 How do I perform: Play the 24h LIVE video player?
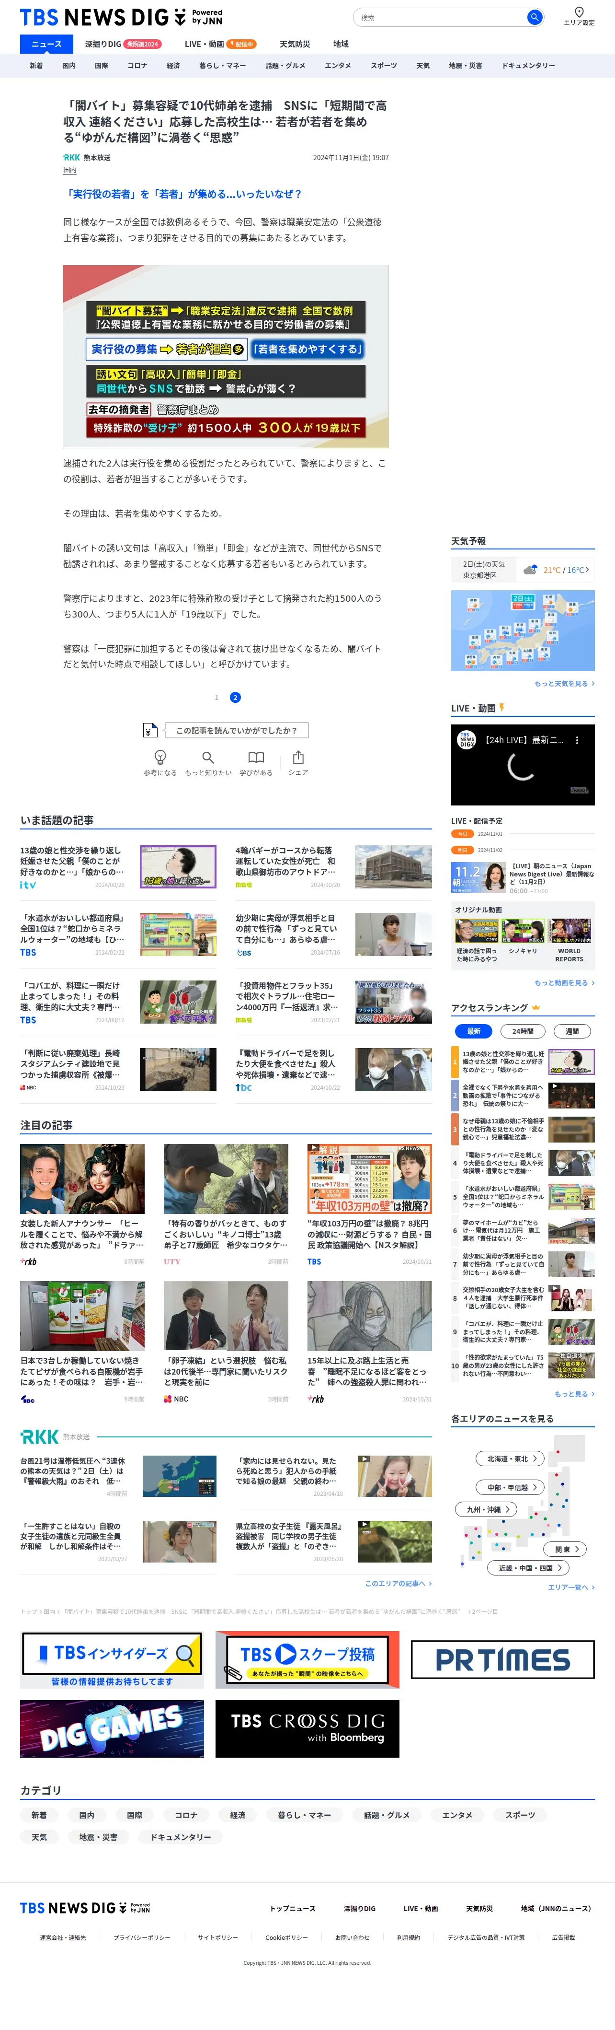click(522, 765)
